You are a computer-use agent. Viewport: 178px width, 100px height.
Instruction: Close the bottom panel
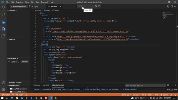coord(175,85)
